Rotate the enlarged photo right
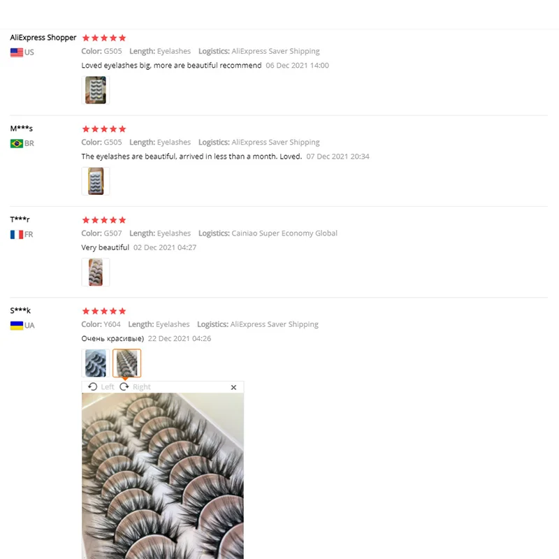Image resolution: width=559 pixels, height=559 pixels. (x=135, y=387)
